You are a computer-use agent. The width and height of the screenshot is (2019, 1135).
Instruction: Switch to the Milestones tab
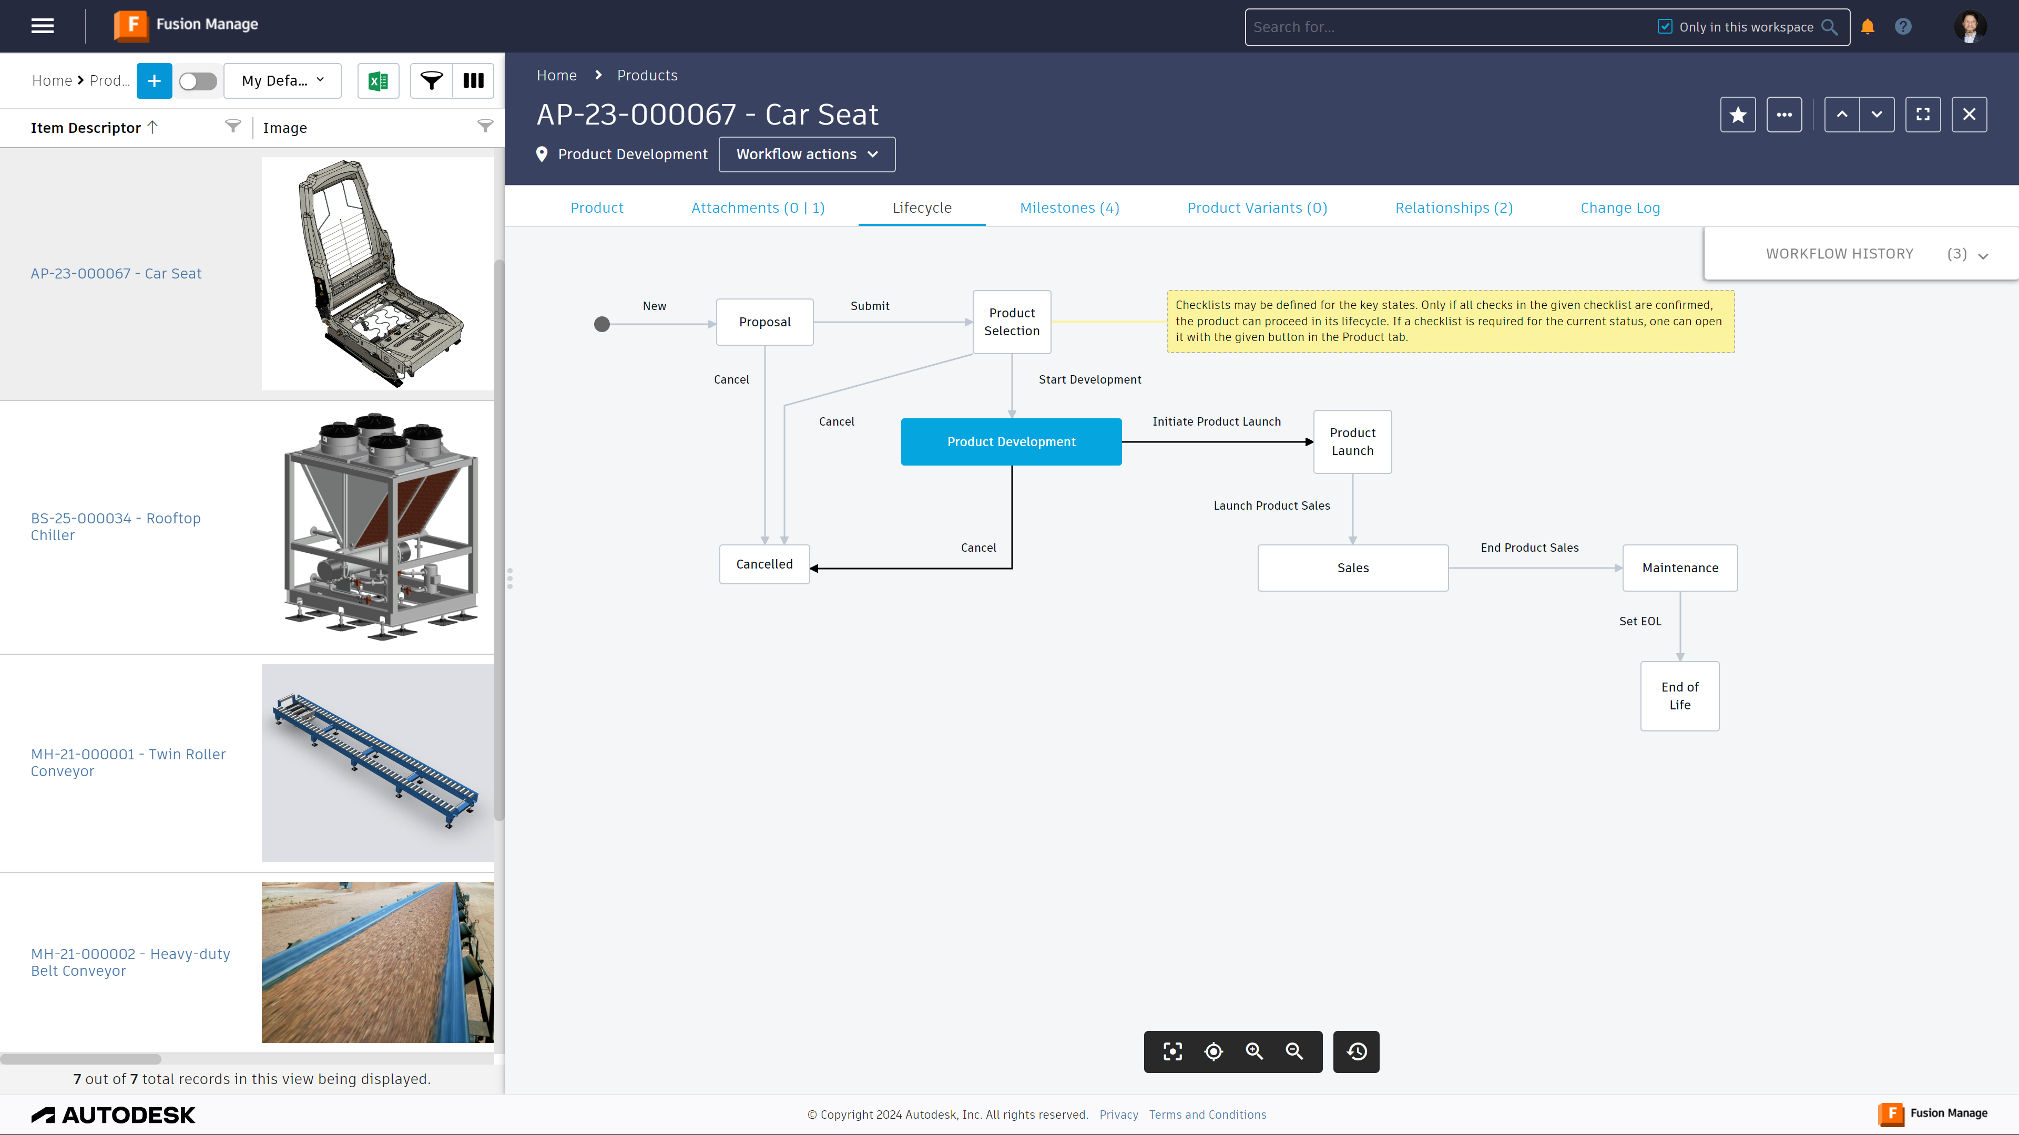point(1069,208)
